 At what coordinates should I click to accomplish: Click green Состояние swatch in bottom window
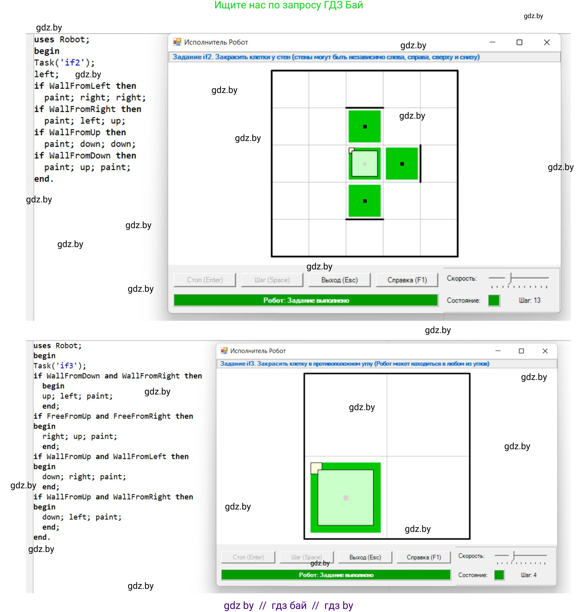click(499, 575)
